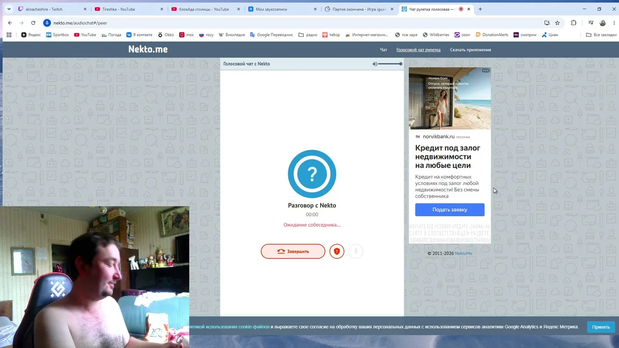Mute the voice chat speaker icon
Screen dimensions: 619x348
375,64
